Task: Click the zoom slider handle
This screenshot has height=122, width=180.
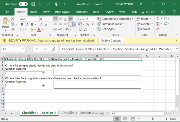Action: (x=153, y=119)
